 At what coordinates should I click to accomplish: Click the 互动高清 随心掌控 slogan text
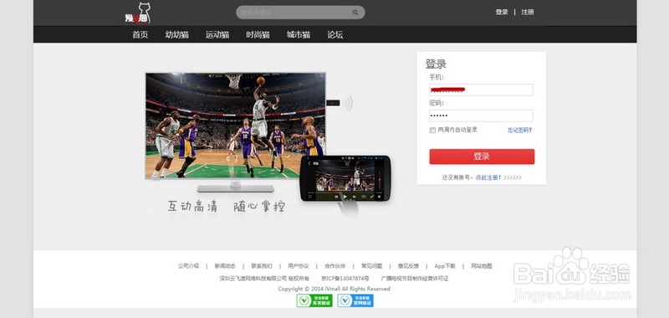(226, 207)
